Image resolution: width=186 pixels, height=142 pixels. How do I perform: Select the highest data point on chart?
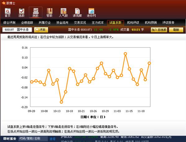[125, 54]
